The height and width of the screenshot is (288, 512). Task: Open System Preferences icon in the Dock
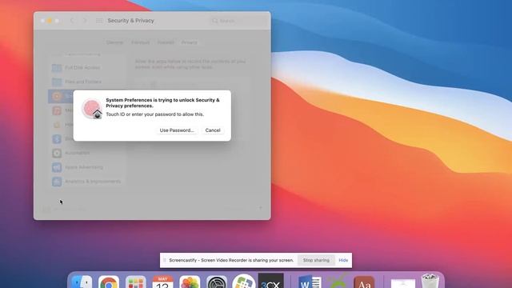217,282
